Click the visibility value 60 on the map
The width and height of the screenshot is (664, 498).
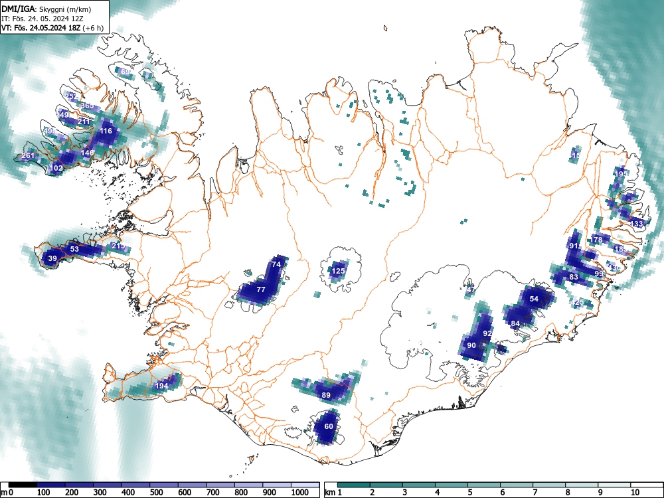[x=329, y=426]
